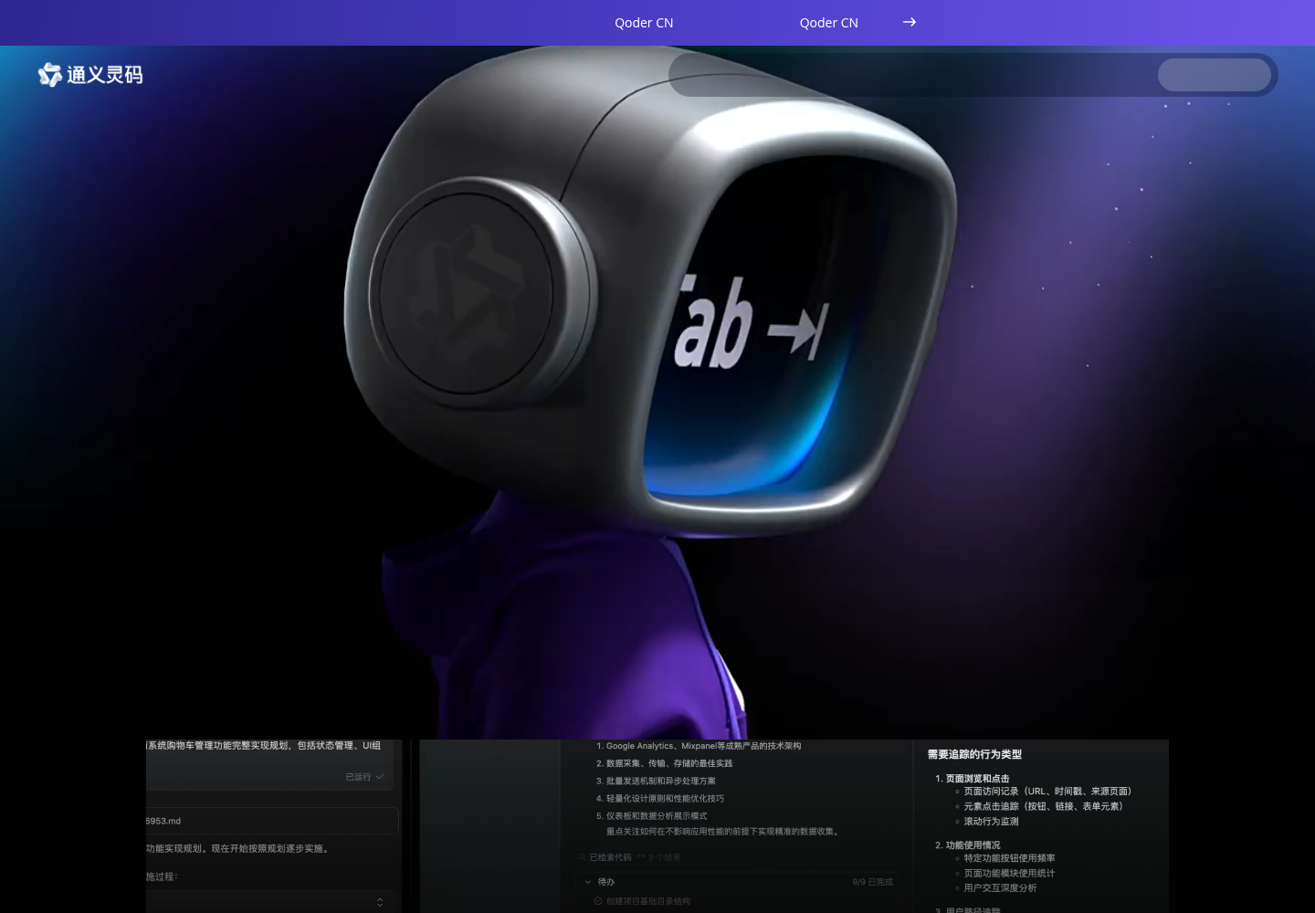Click the 数据采集、传输、存储的最佳实践 line
Screen dimensions: 1315x913
click(664, 763)
